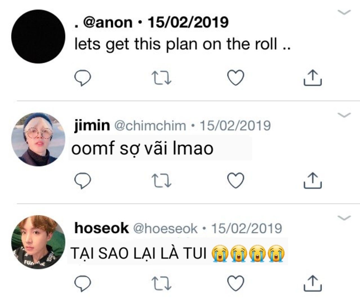Like hoseok's tweet

[x=235, y=283]
